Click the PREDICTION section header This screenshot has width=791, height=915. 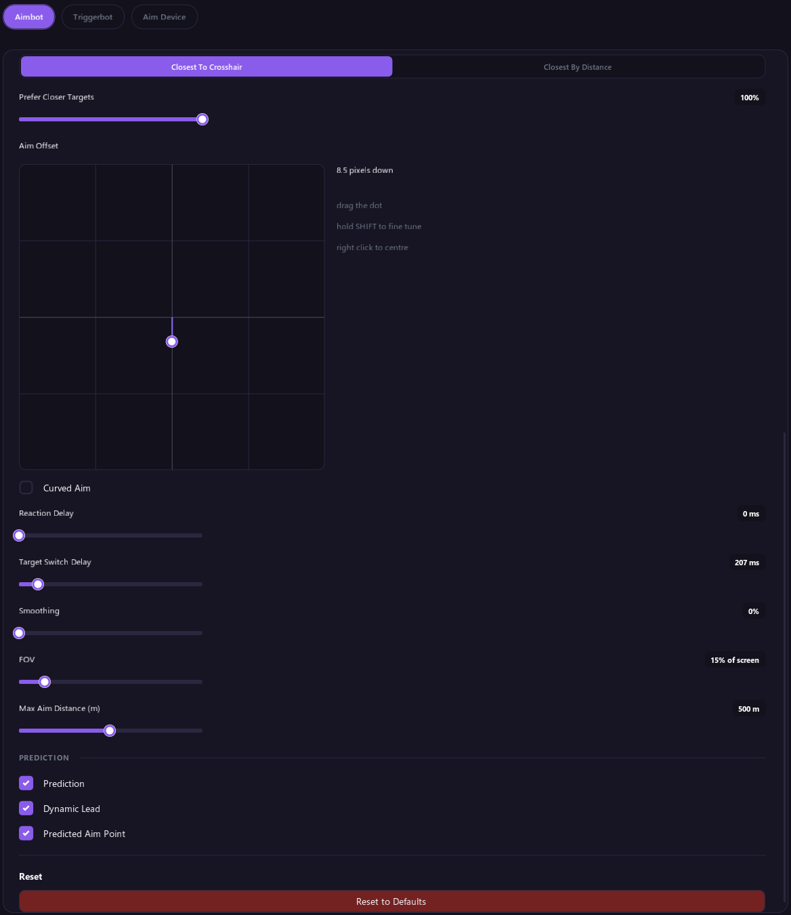(x=44, y=758)
